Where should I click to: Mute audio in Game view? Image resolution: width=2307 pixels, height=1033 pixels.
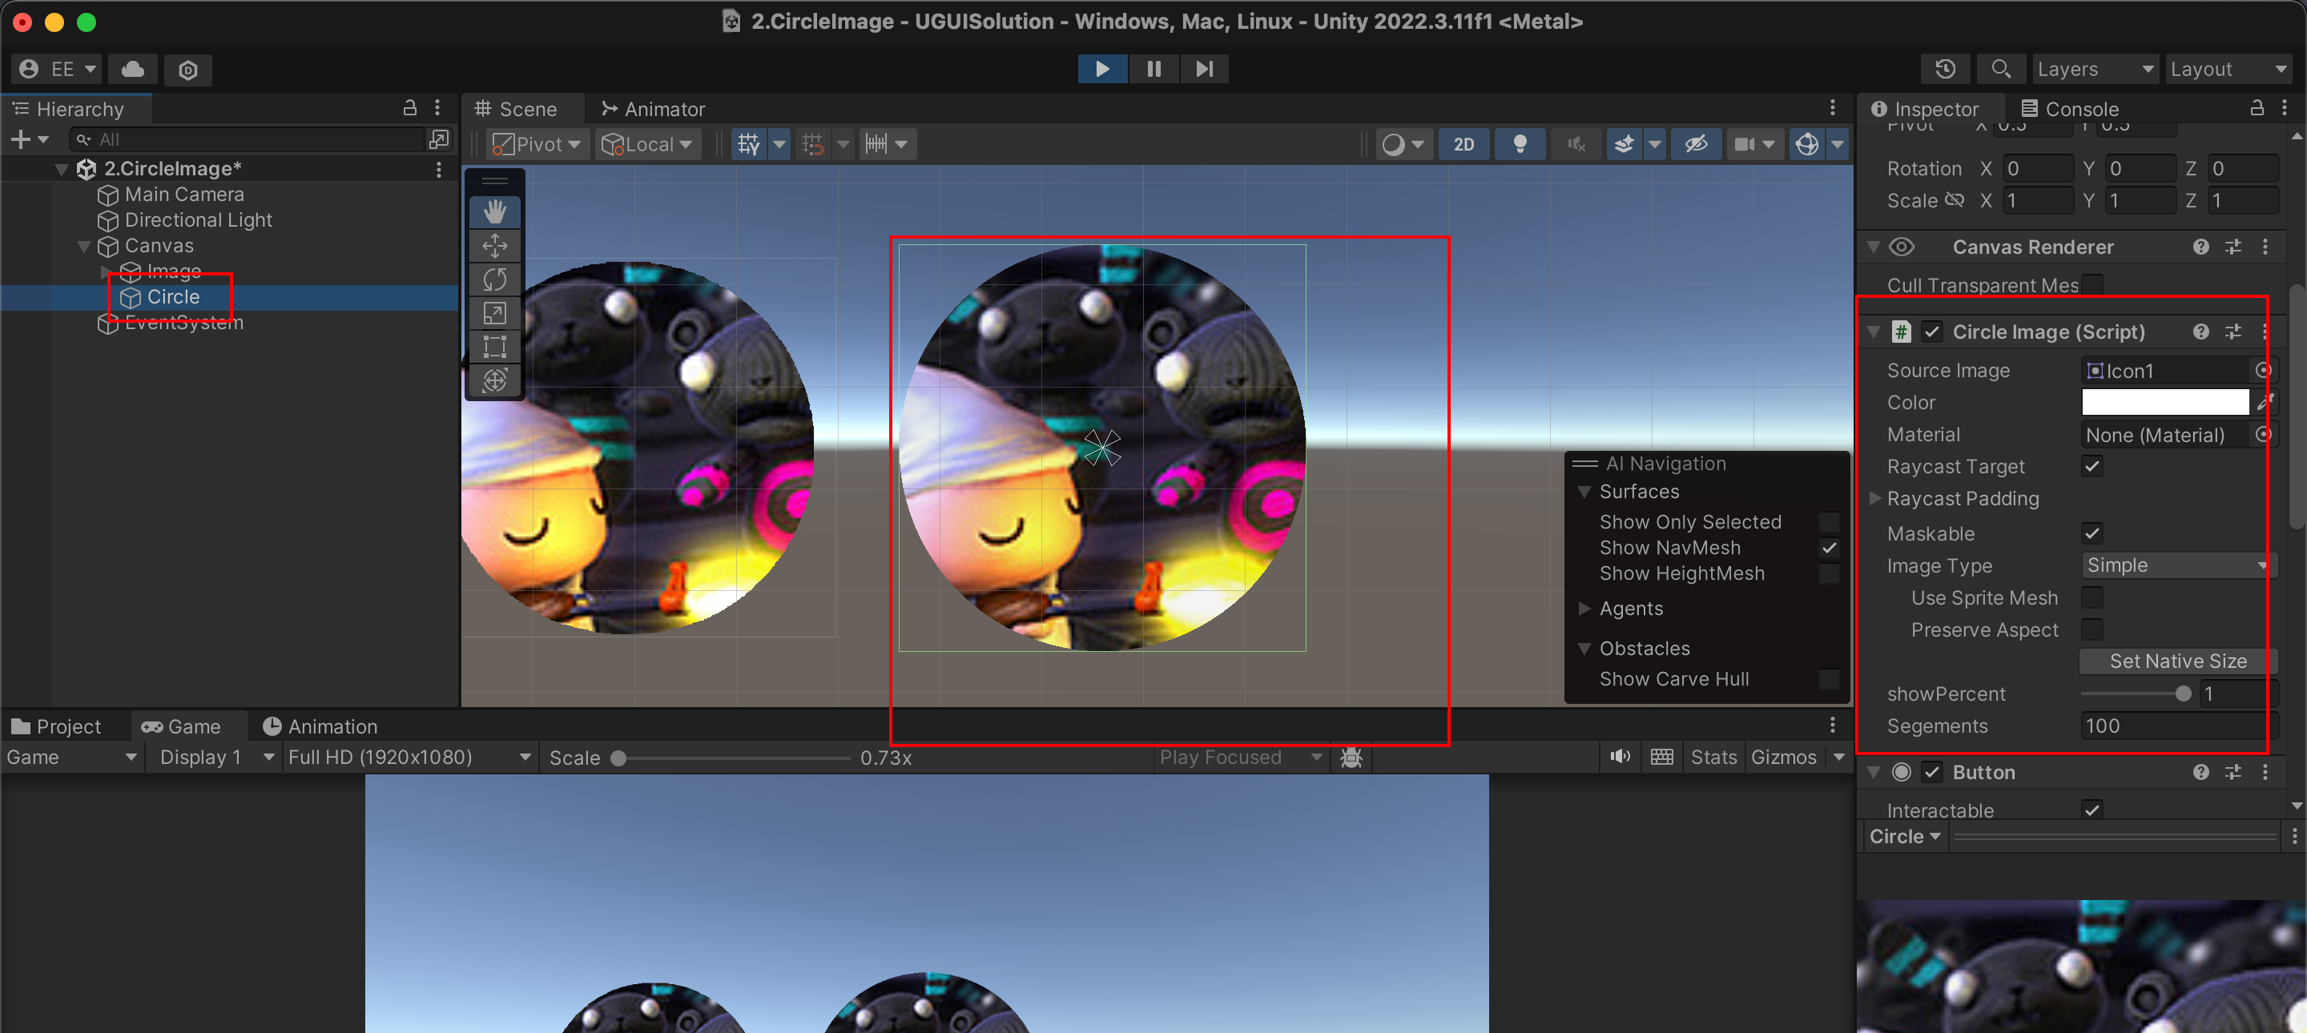[x=1619, y=758]
